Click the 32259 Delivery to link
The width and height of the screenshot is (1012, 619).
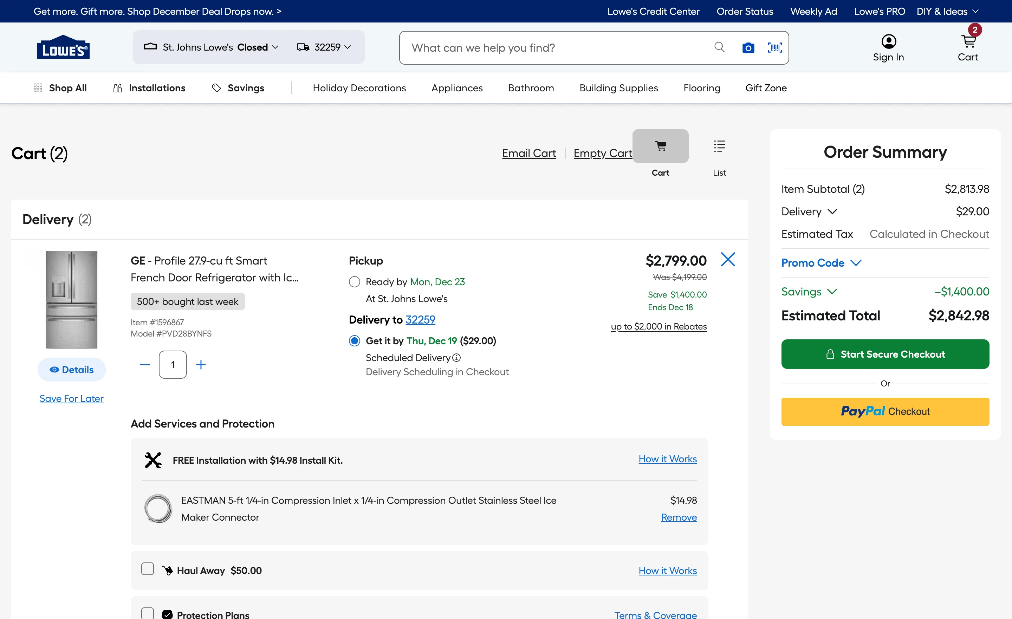[x=420, y=320]
